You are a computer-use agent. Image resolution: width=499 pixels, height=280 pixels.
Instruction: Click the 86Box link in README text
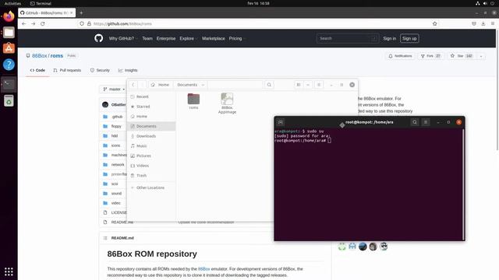coord(204,269)
